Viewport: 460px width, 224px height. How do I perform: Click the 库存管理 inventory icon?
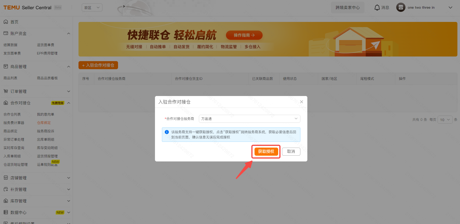pos(6,201)
